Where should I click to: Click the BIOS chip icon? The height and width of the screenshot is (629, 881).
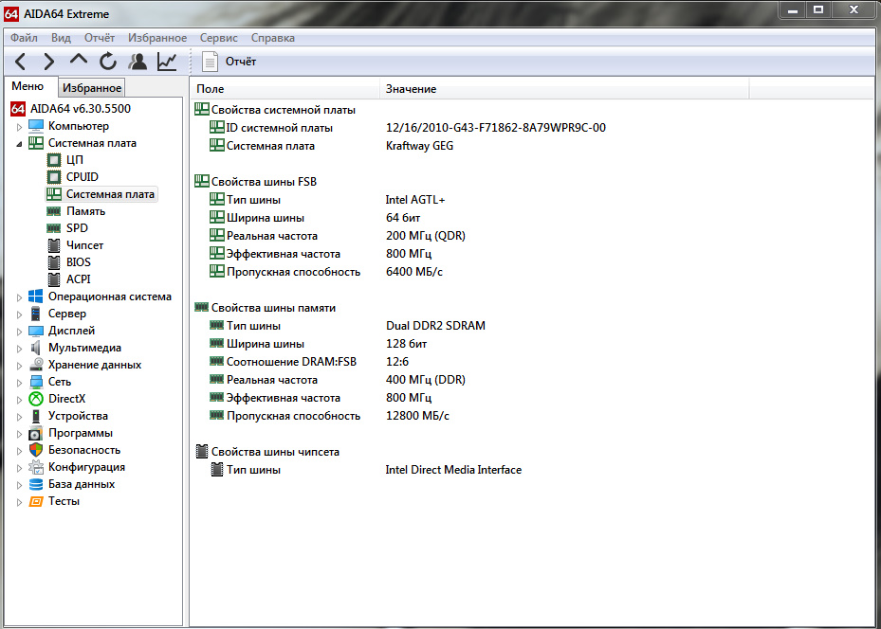click(x=54, y=262)
